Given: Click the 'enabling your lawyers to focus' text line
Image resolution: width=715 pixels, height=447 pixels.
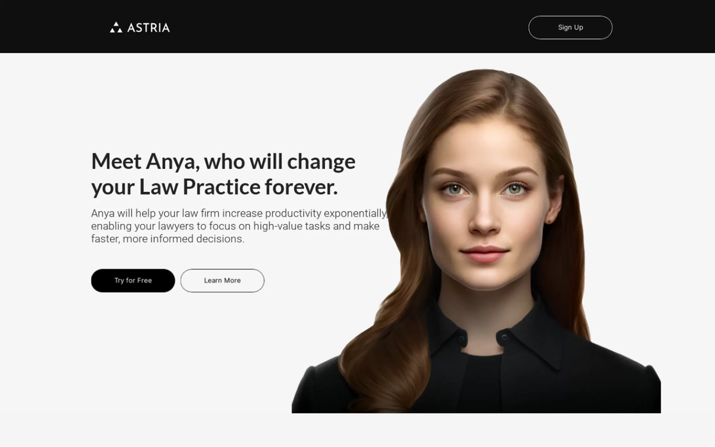Looking at the screenshot, I should [x=235, y=226].
